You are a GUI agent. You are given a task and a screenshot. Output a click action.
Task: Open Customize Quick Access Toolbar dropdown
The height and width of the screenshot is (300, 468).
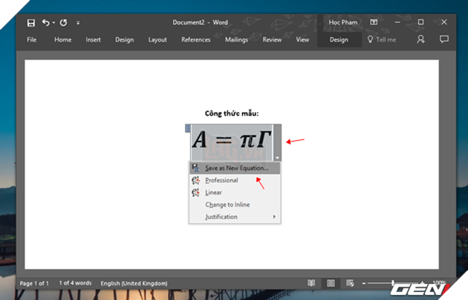pyautogui.click(x=78, y=23)
